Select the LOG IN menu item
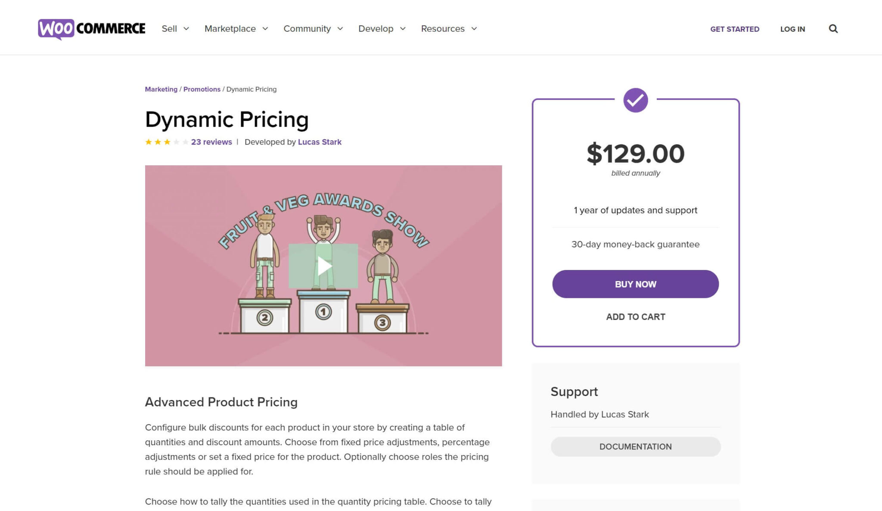Screen dimensions: 882x511 pyautogui.click(x=792, y=28)
